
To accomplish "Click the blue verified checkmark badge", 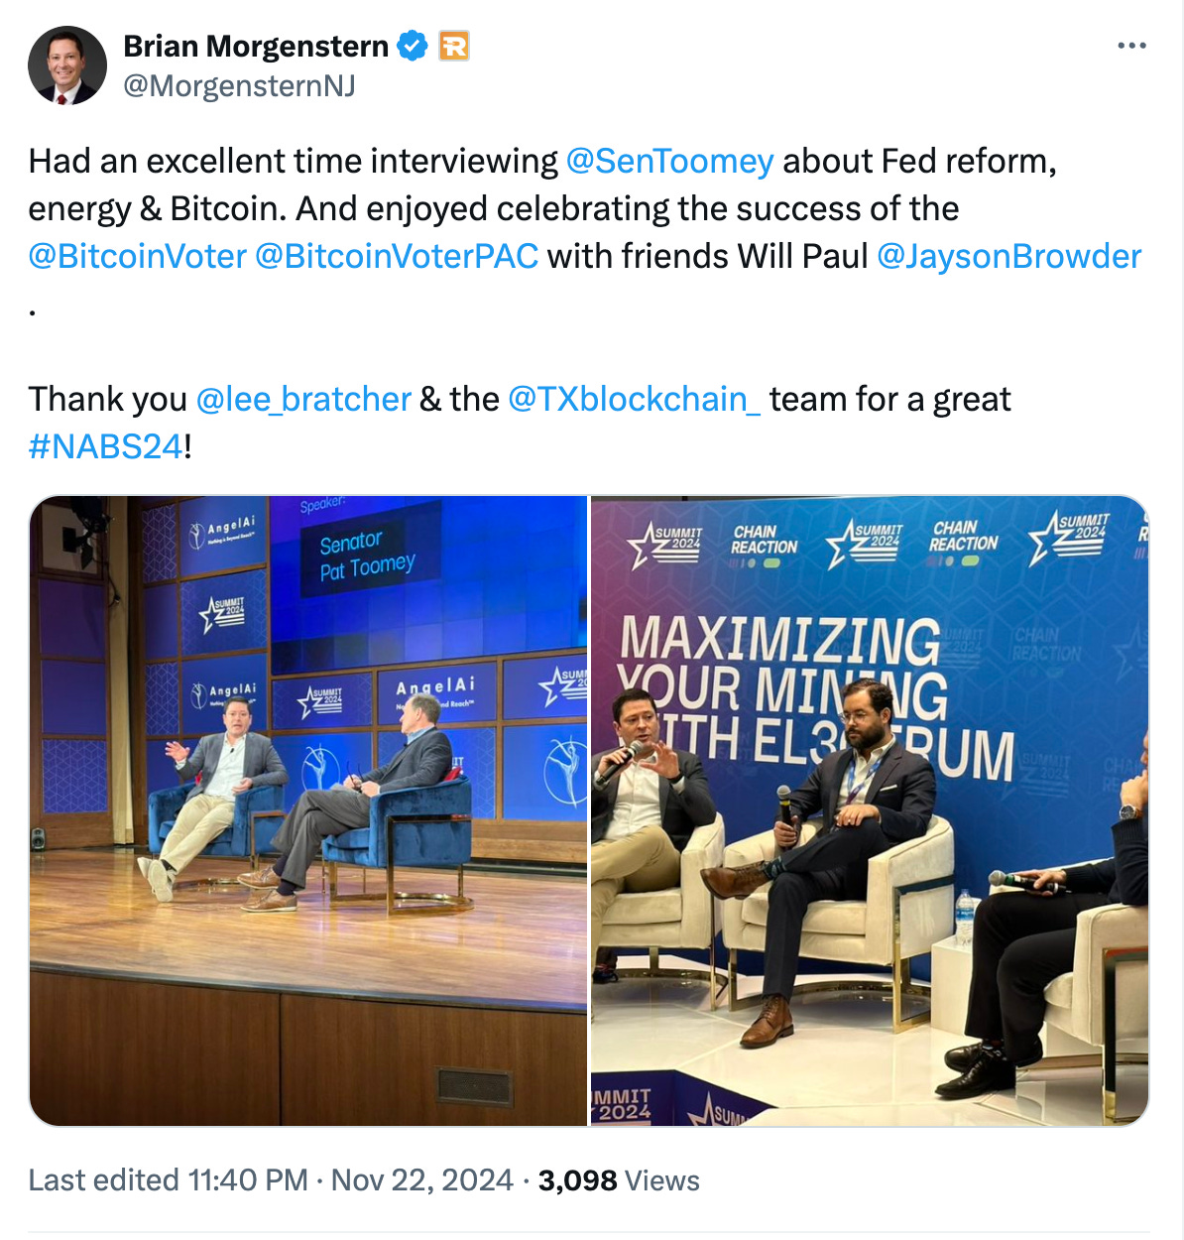I will [x=413, y=46].
